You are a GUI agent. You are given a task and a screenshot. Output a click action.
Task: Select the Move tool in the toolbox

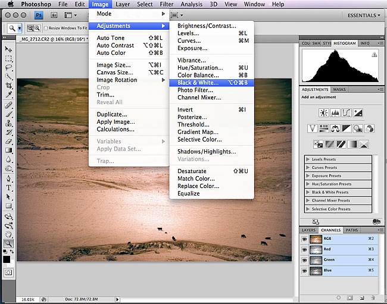click(9, 49)
